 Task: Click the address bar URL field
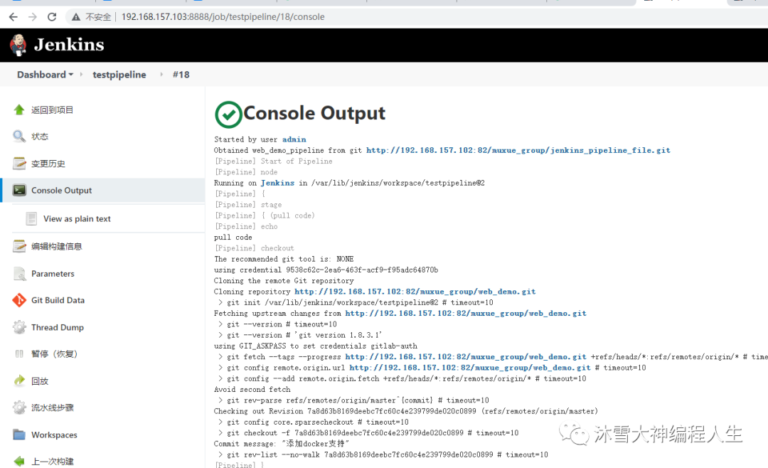pyautogui.click(x=223, y=17)
